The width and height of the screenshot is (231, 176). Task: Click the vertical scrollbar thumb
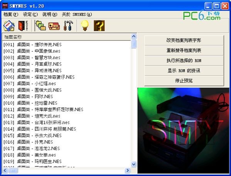(134, 44)
